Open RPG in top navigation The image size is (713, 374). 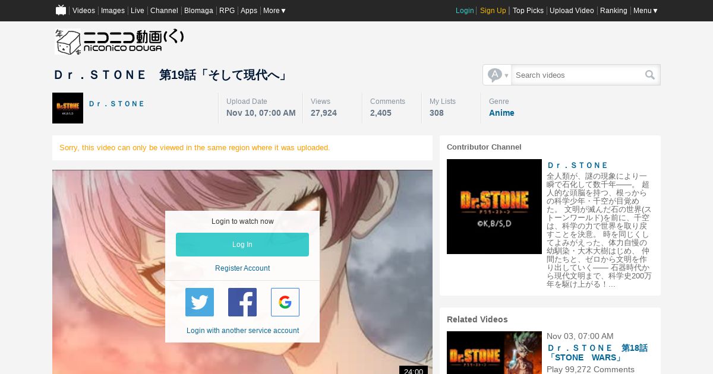click(x=227, y=11)
